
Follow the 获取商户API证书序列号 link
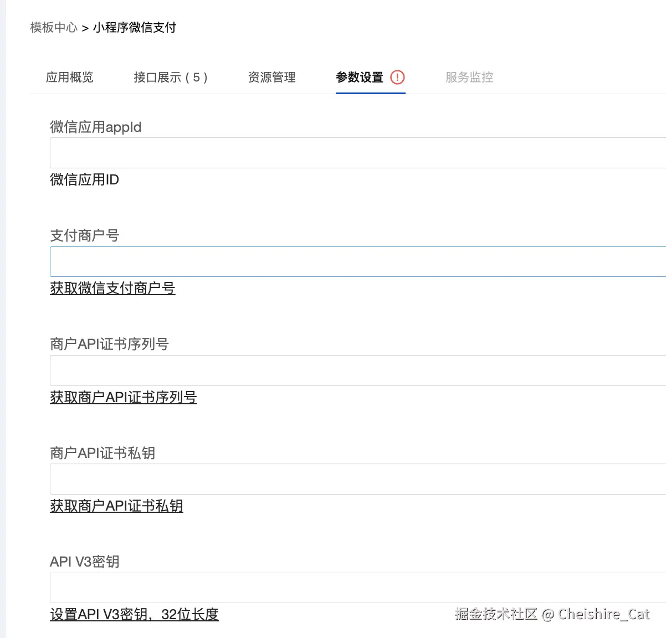[124, 397]
